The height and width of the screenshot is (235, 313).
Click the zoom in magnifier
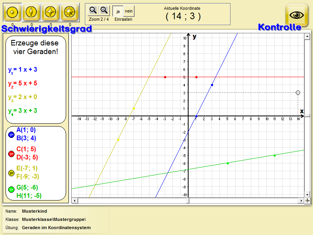(104, 11)
